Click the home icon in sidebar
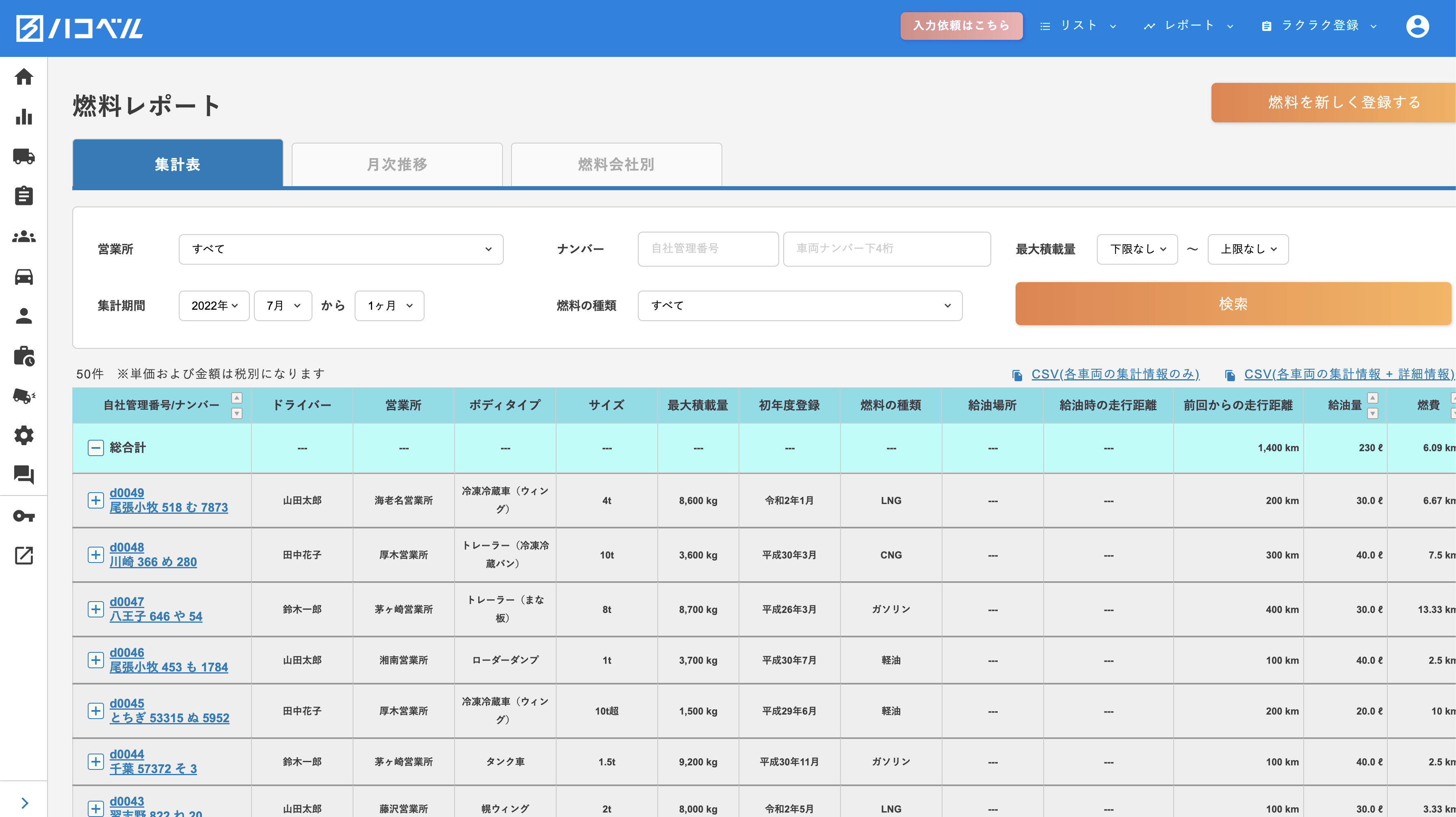1456x817 pixels. click(24, 76)
